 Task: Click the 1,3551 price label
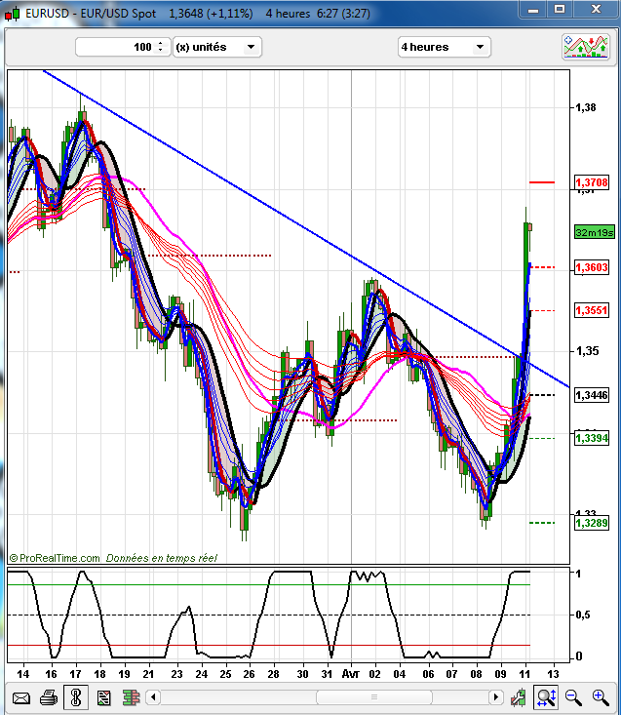(x=592, y=310)
